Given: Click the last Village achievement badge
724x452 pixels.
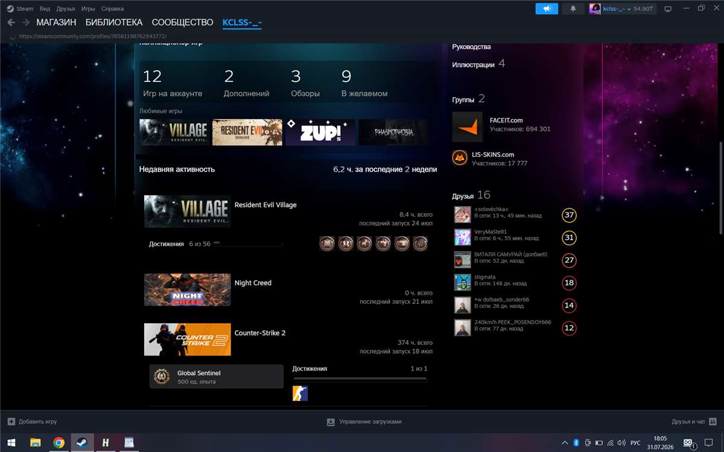Looking at the screenshot, I should click(x=421, y=243).
